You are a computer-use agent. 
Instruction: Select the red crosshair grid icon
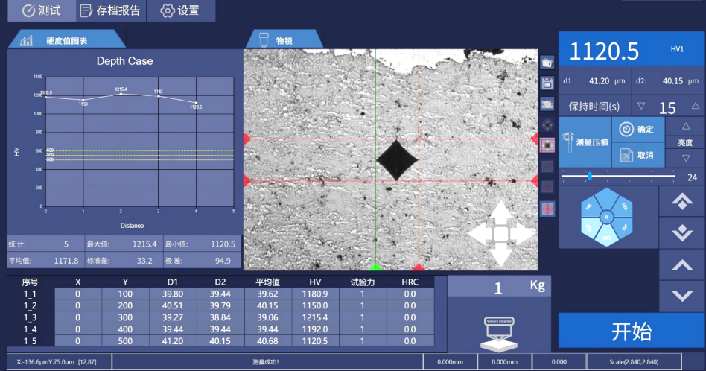pyautogui.click(x=547, y=187)
